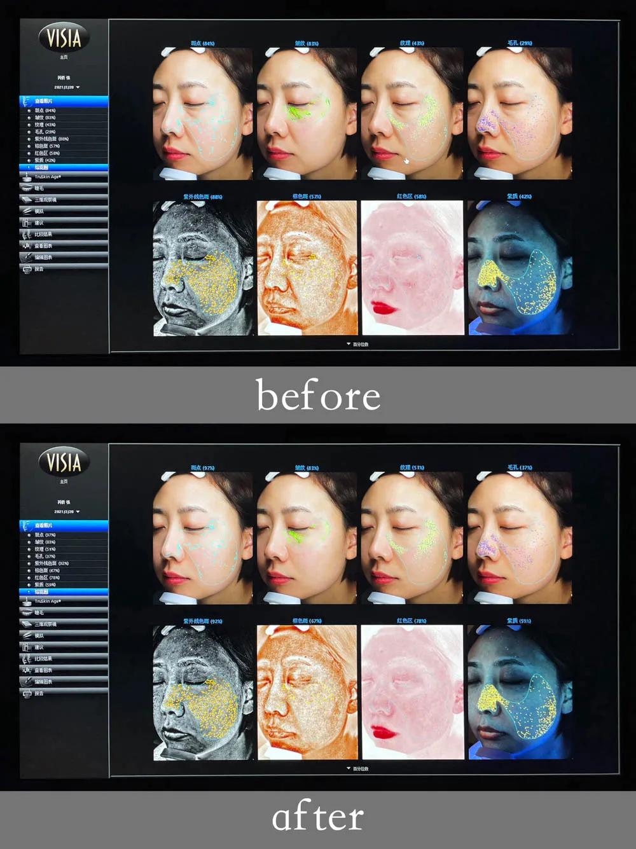
Task: Select the 毛孔 (37%) bullet in the after screen
Action: (x=29, y=556)
